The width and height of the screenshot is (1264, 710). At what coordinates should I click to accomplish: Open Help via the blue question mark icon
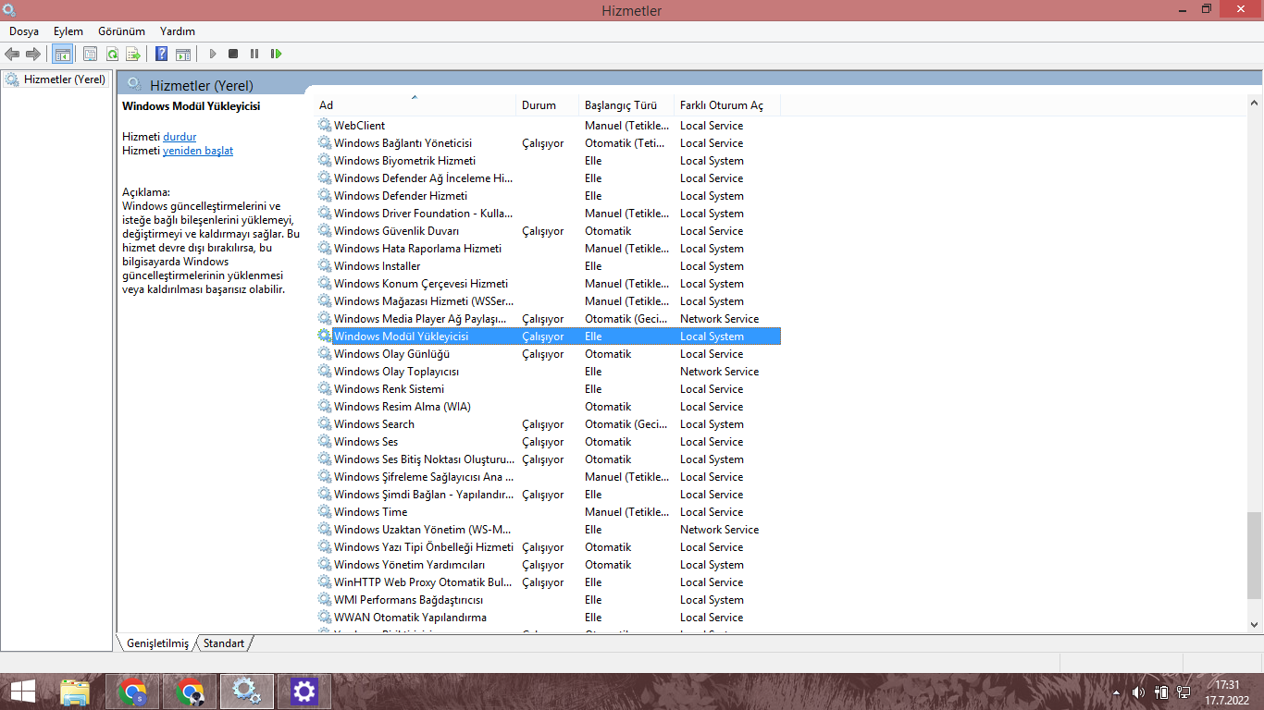161,54
